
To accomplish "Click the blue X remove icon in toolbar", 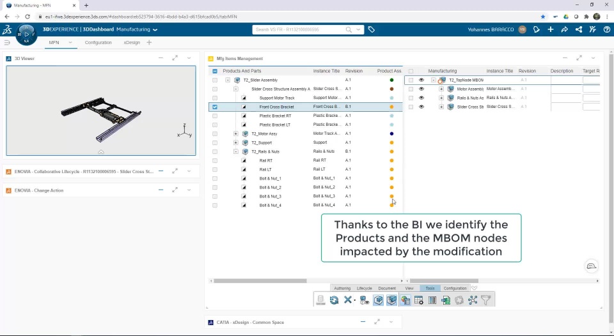I will (x=347, y=300).
